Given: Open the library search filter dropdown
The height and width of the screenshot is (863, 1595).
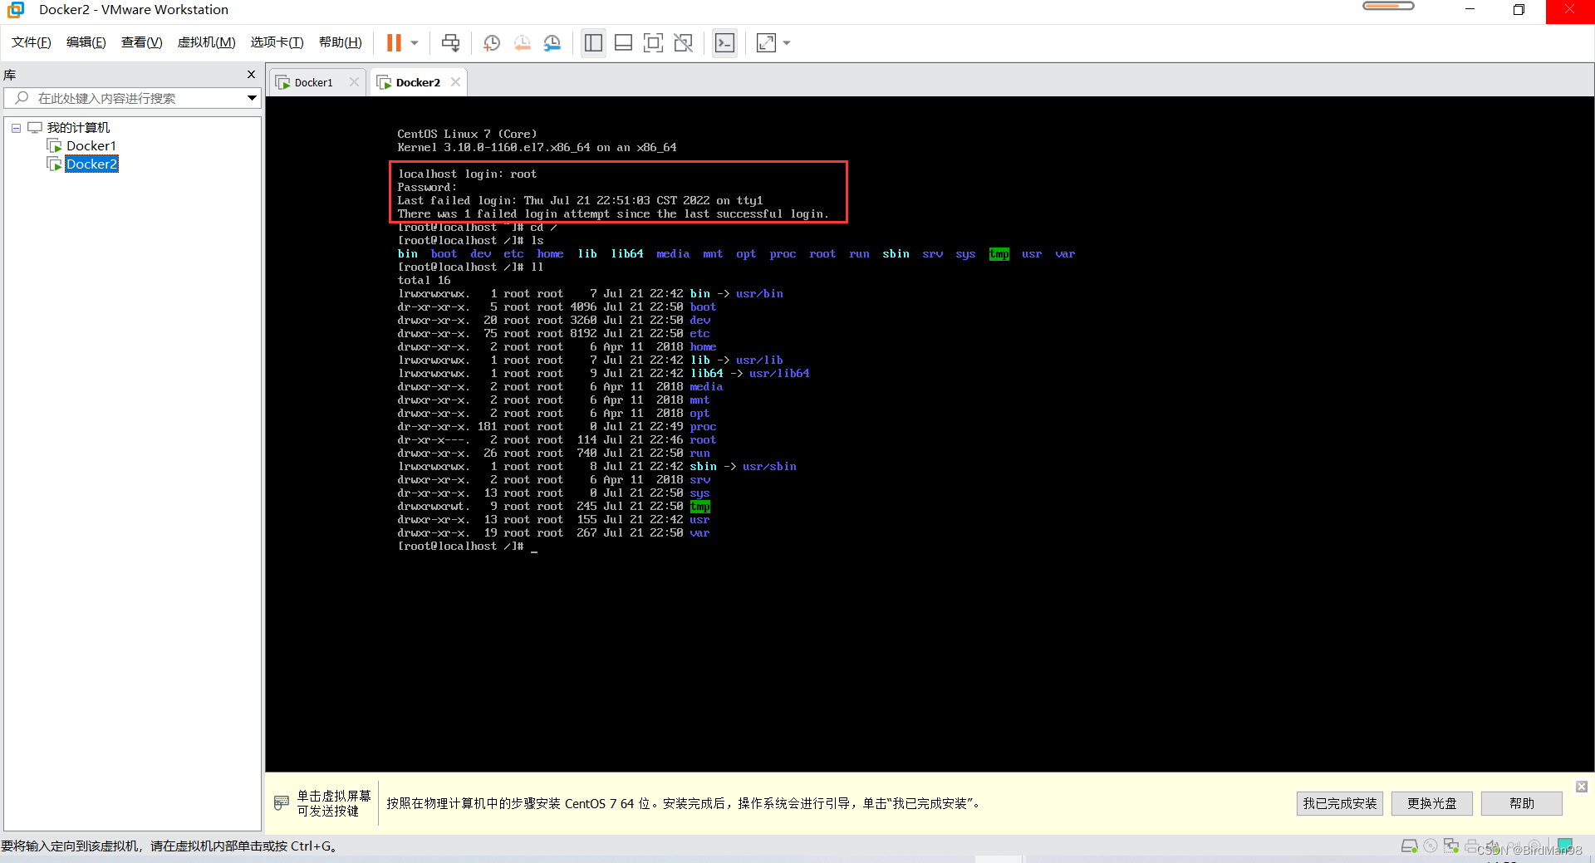Looking at the screenshot, I should tap(252, 98).
